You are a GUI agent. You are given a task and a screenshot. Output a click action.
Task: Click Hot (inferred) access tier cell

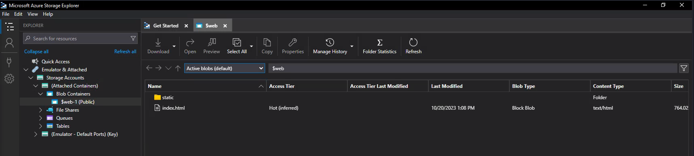coord(283,108)
